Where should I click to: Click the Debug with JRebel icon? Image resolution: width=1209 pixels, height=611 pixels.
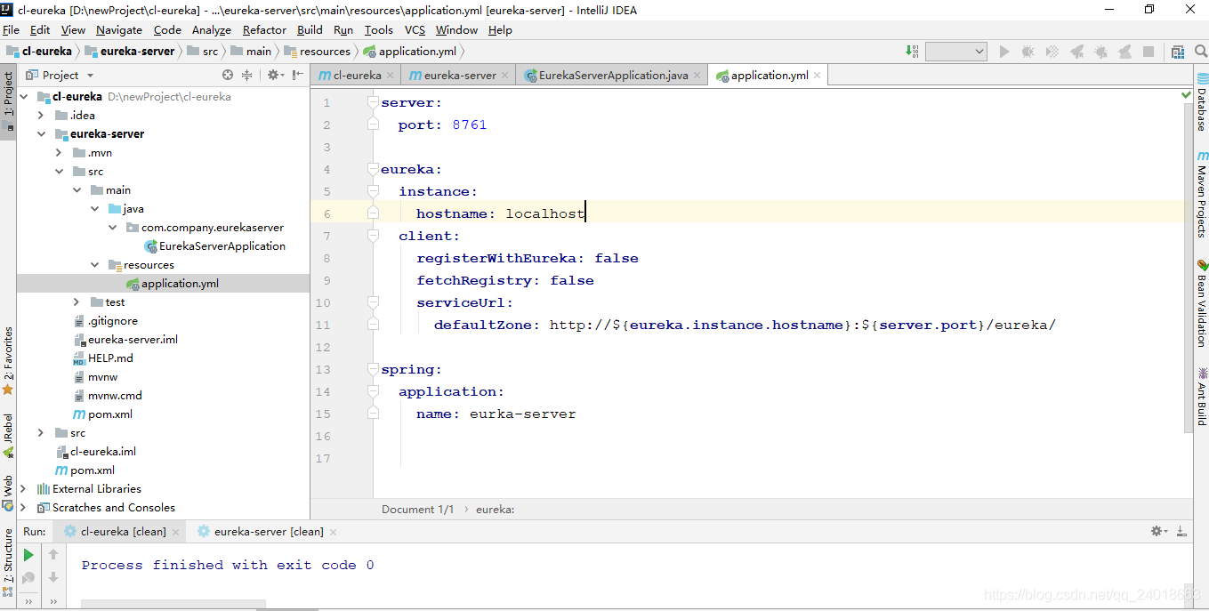click(1100, 52)
